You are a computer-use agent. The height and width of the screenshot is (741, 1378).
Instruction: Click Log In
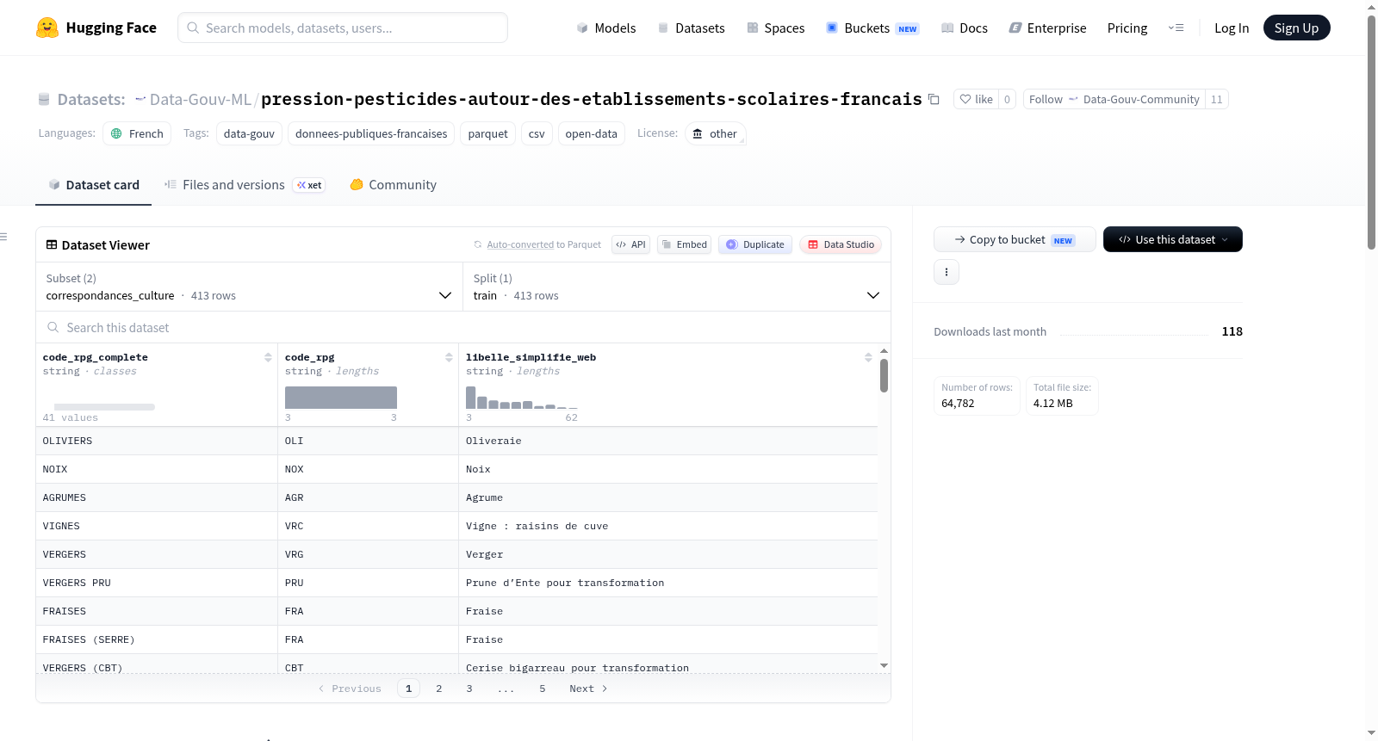pyautogui.click(x=1232, y=28)
